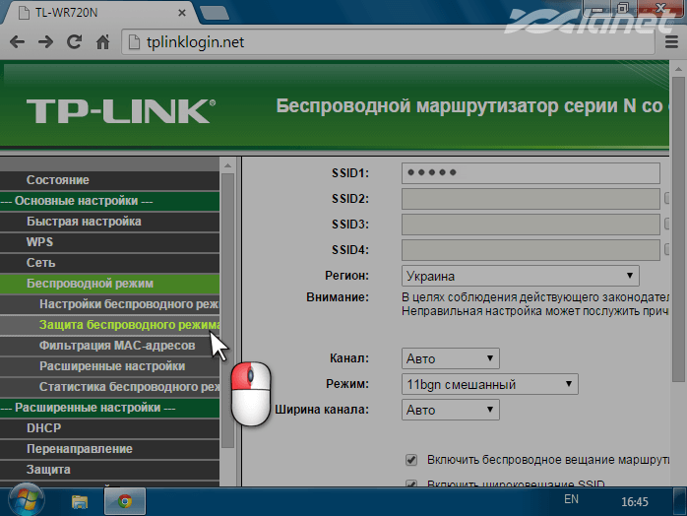Select Фильтрация MAC-адресов in sidebar
The height and width of the screenshot is (516, 687).
tap(117, 346)
